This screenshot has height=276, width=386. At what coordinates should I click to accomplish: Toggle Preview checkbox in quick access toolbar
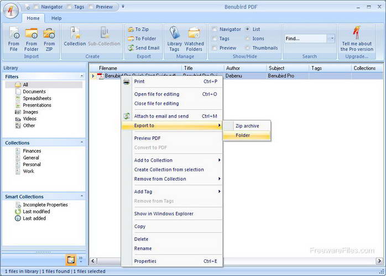[91, 7]
